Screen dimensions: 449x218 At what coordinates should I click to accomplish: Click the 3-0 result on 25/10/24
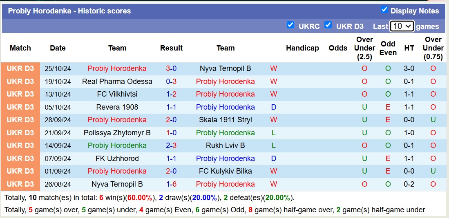[x=171, y=68]
